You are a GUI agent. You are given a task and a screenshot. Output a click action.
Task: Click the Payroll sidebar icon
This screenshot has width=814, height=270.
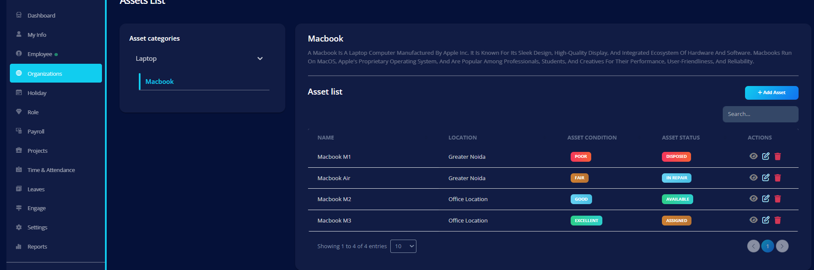click(x=19, y=131)
